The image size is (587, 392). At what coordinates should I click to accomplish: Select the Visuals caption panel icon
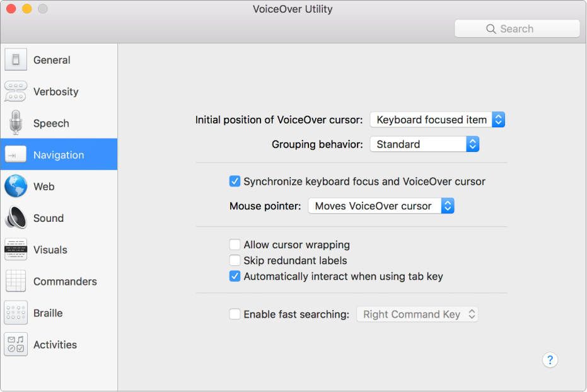(x=16, y=250)
